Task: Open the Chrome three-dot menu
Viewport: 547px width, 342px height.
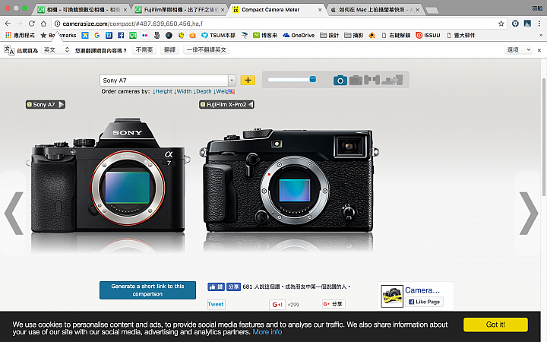Action: (x=539, y=24)
